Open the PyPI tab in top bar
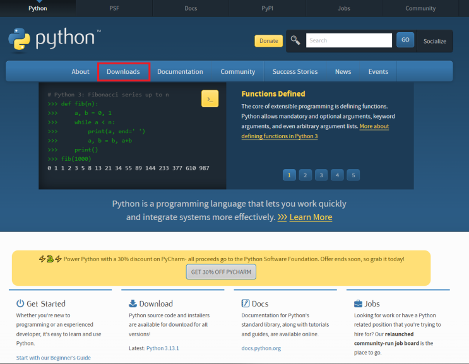Viewport: 469px width, 364px height. click(268, 8)
